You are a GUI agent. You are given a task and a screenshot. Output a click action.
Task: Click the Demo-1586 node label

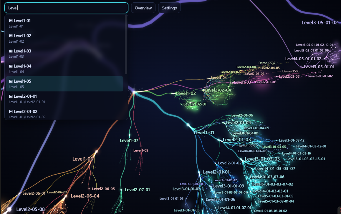(291, 71)
